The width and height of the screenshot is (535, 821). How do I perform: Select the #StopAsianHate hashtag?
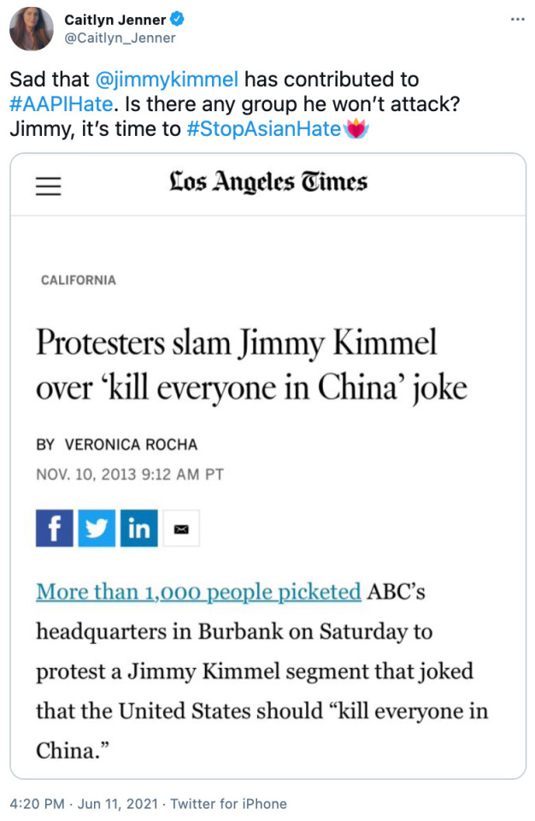pos(262,130)
